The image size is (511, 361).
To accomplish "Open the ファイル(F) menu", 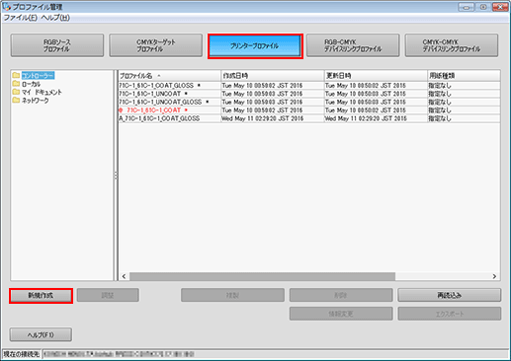I will (21, 18).
